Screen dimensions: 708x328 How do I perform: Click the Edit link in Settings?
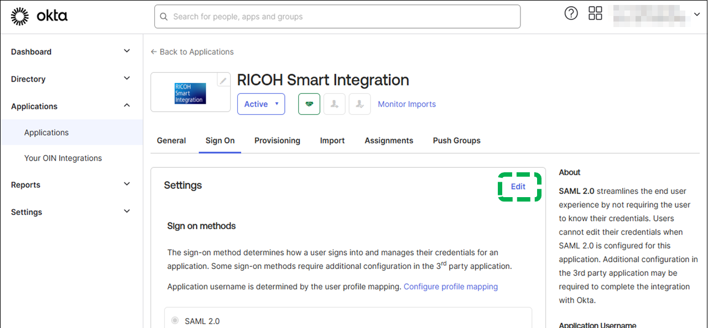coord(518,187)
